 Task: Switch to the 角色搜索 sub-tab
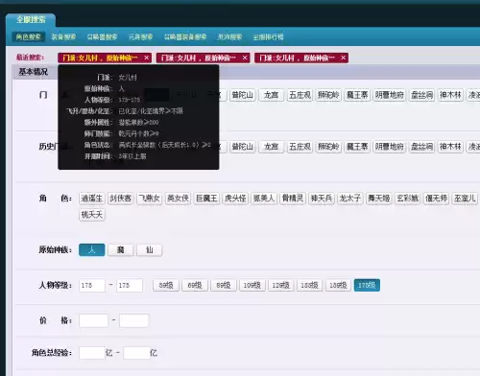(x=29, y=37)
